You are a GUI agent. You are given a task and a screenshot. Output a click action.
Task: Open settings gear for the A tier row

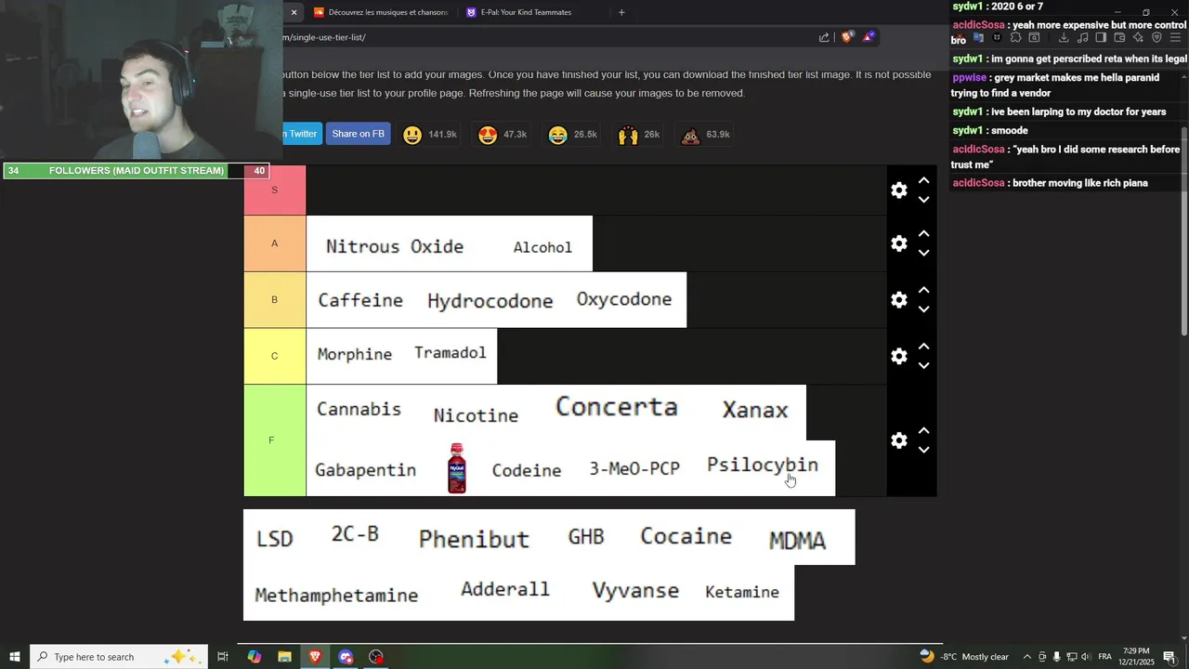point(898,243)
